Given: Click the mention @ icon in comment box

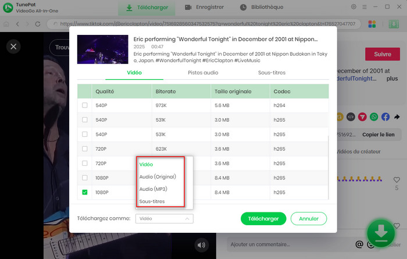Looking at the screenshot, I should pos(359,245).
